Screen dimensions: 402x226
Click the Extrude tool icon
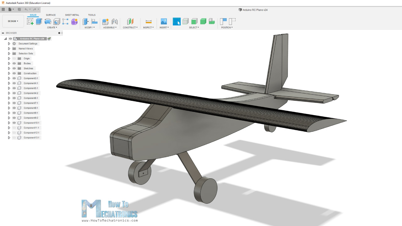[x=39, y=21]
